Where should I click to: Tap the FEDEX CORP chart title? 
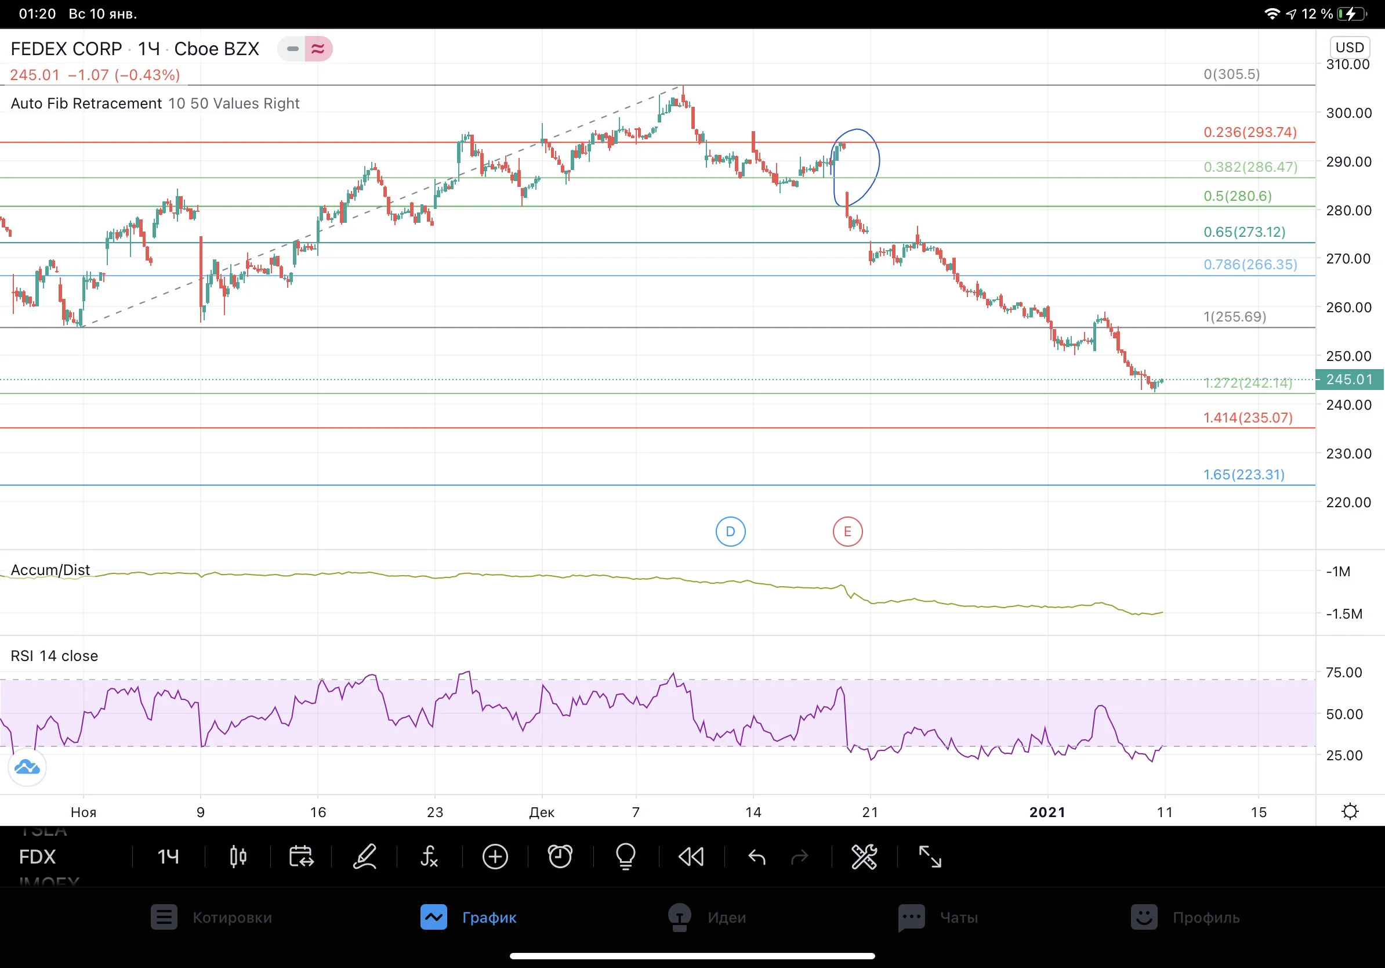66,49
